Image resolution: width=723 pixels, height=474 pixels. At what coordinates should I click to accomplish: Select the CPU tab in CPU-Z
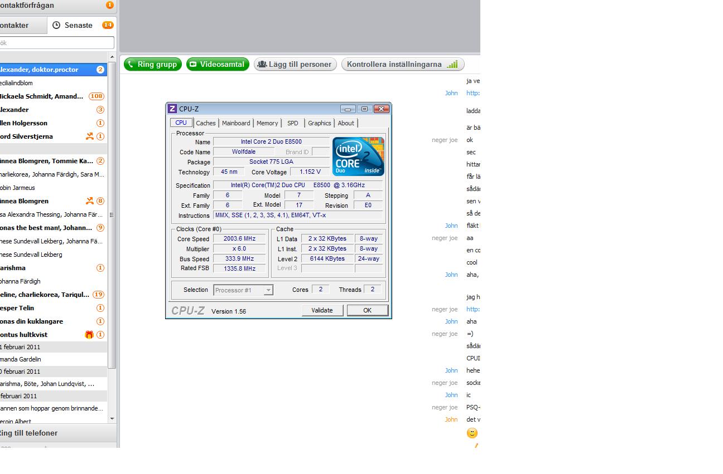(x=181, y=123)
